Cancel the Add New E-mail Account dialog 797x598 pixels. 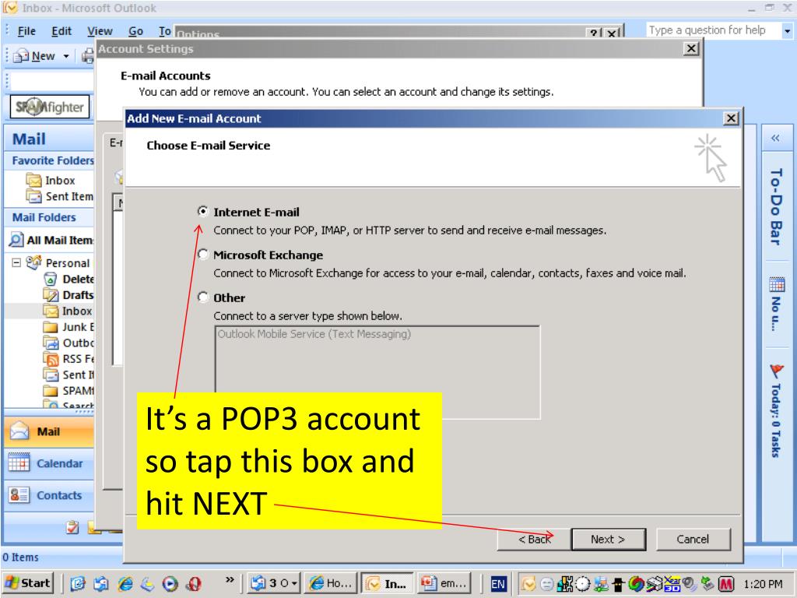click(693, 539)
